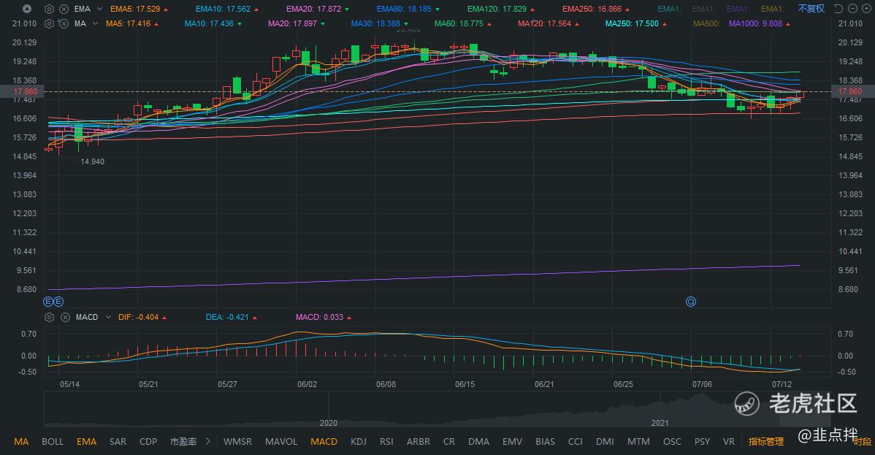Viewport: 875px width, 455px height.
Task: Zoom out with the minus circle icon
Action: coord(852,8)
